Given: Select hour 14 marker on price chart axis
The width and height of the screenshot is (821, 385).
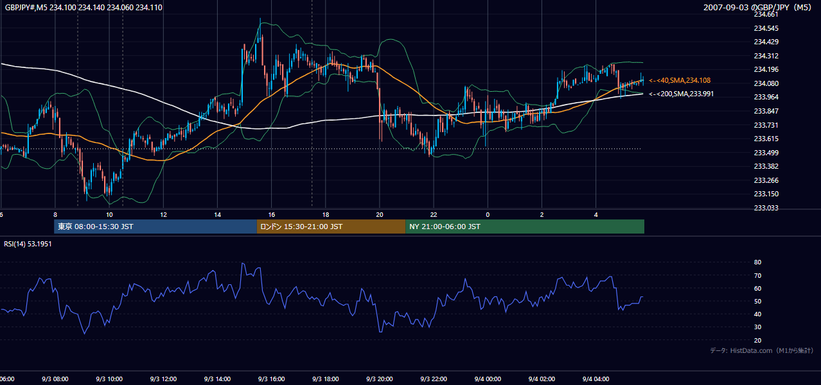Looking at the screenshot, I should tap(217, 214).
